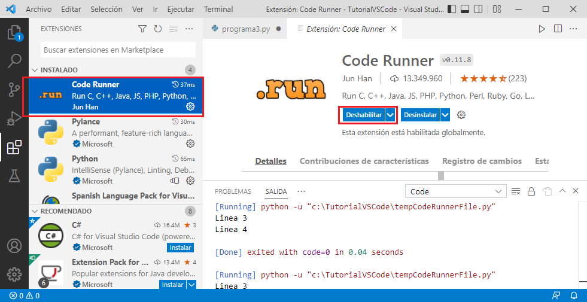
Task: Select the Pylance extension in list
Action: point(116,133)
